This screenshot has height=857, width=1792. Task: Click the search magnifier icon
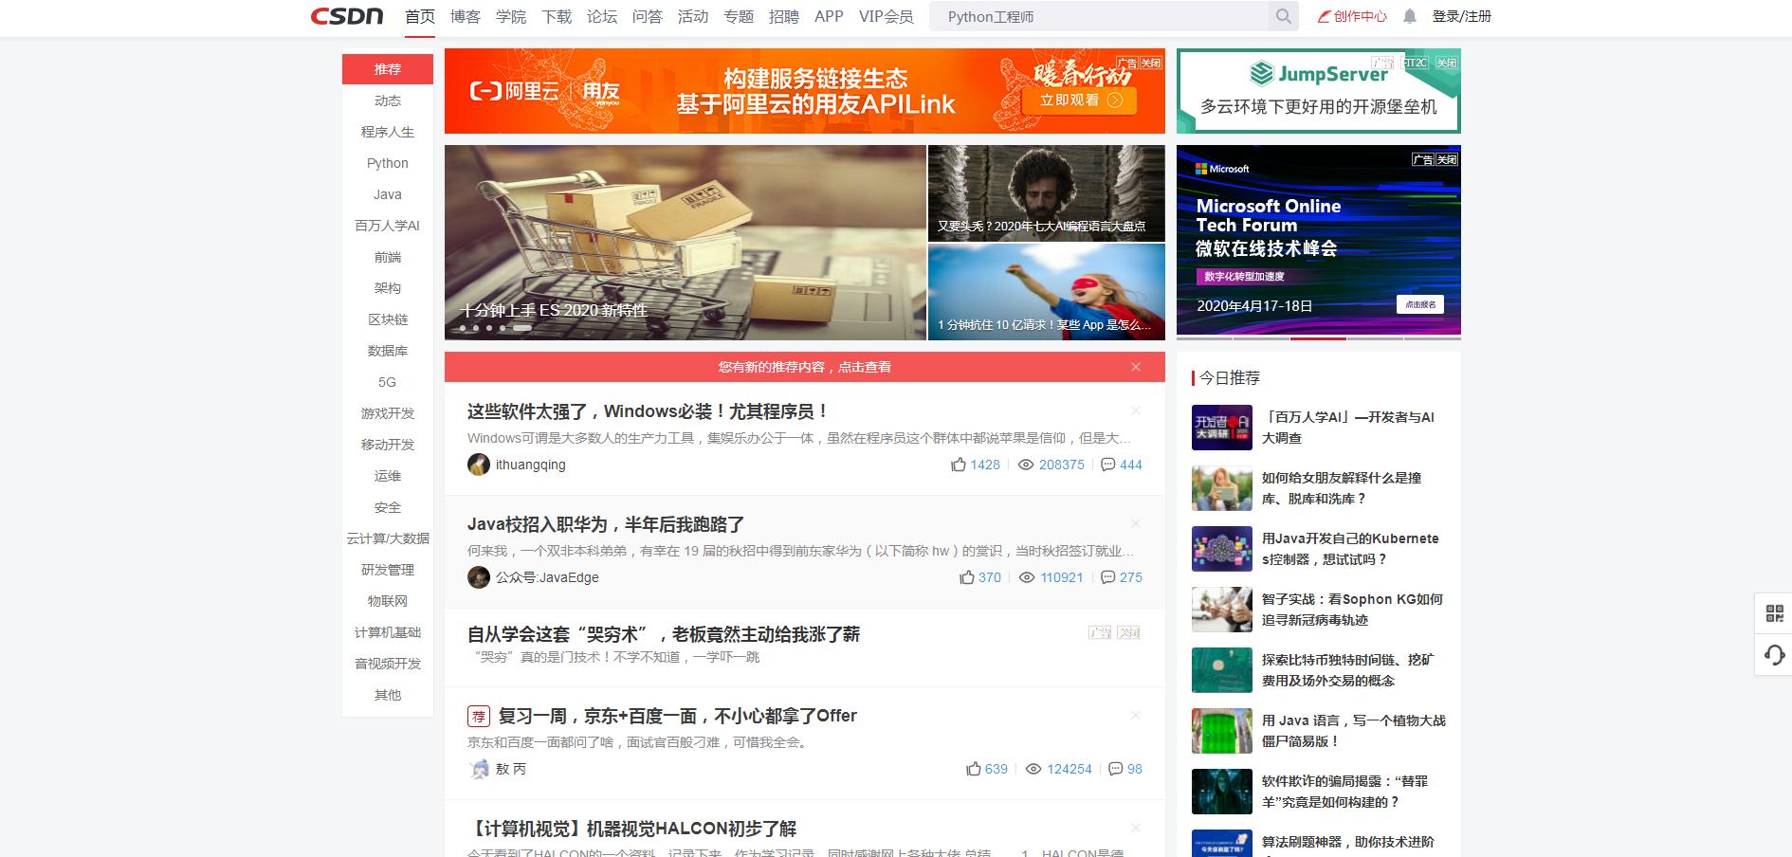coord(1283,16)
